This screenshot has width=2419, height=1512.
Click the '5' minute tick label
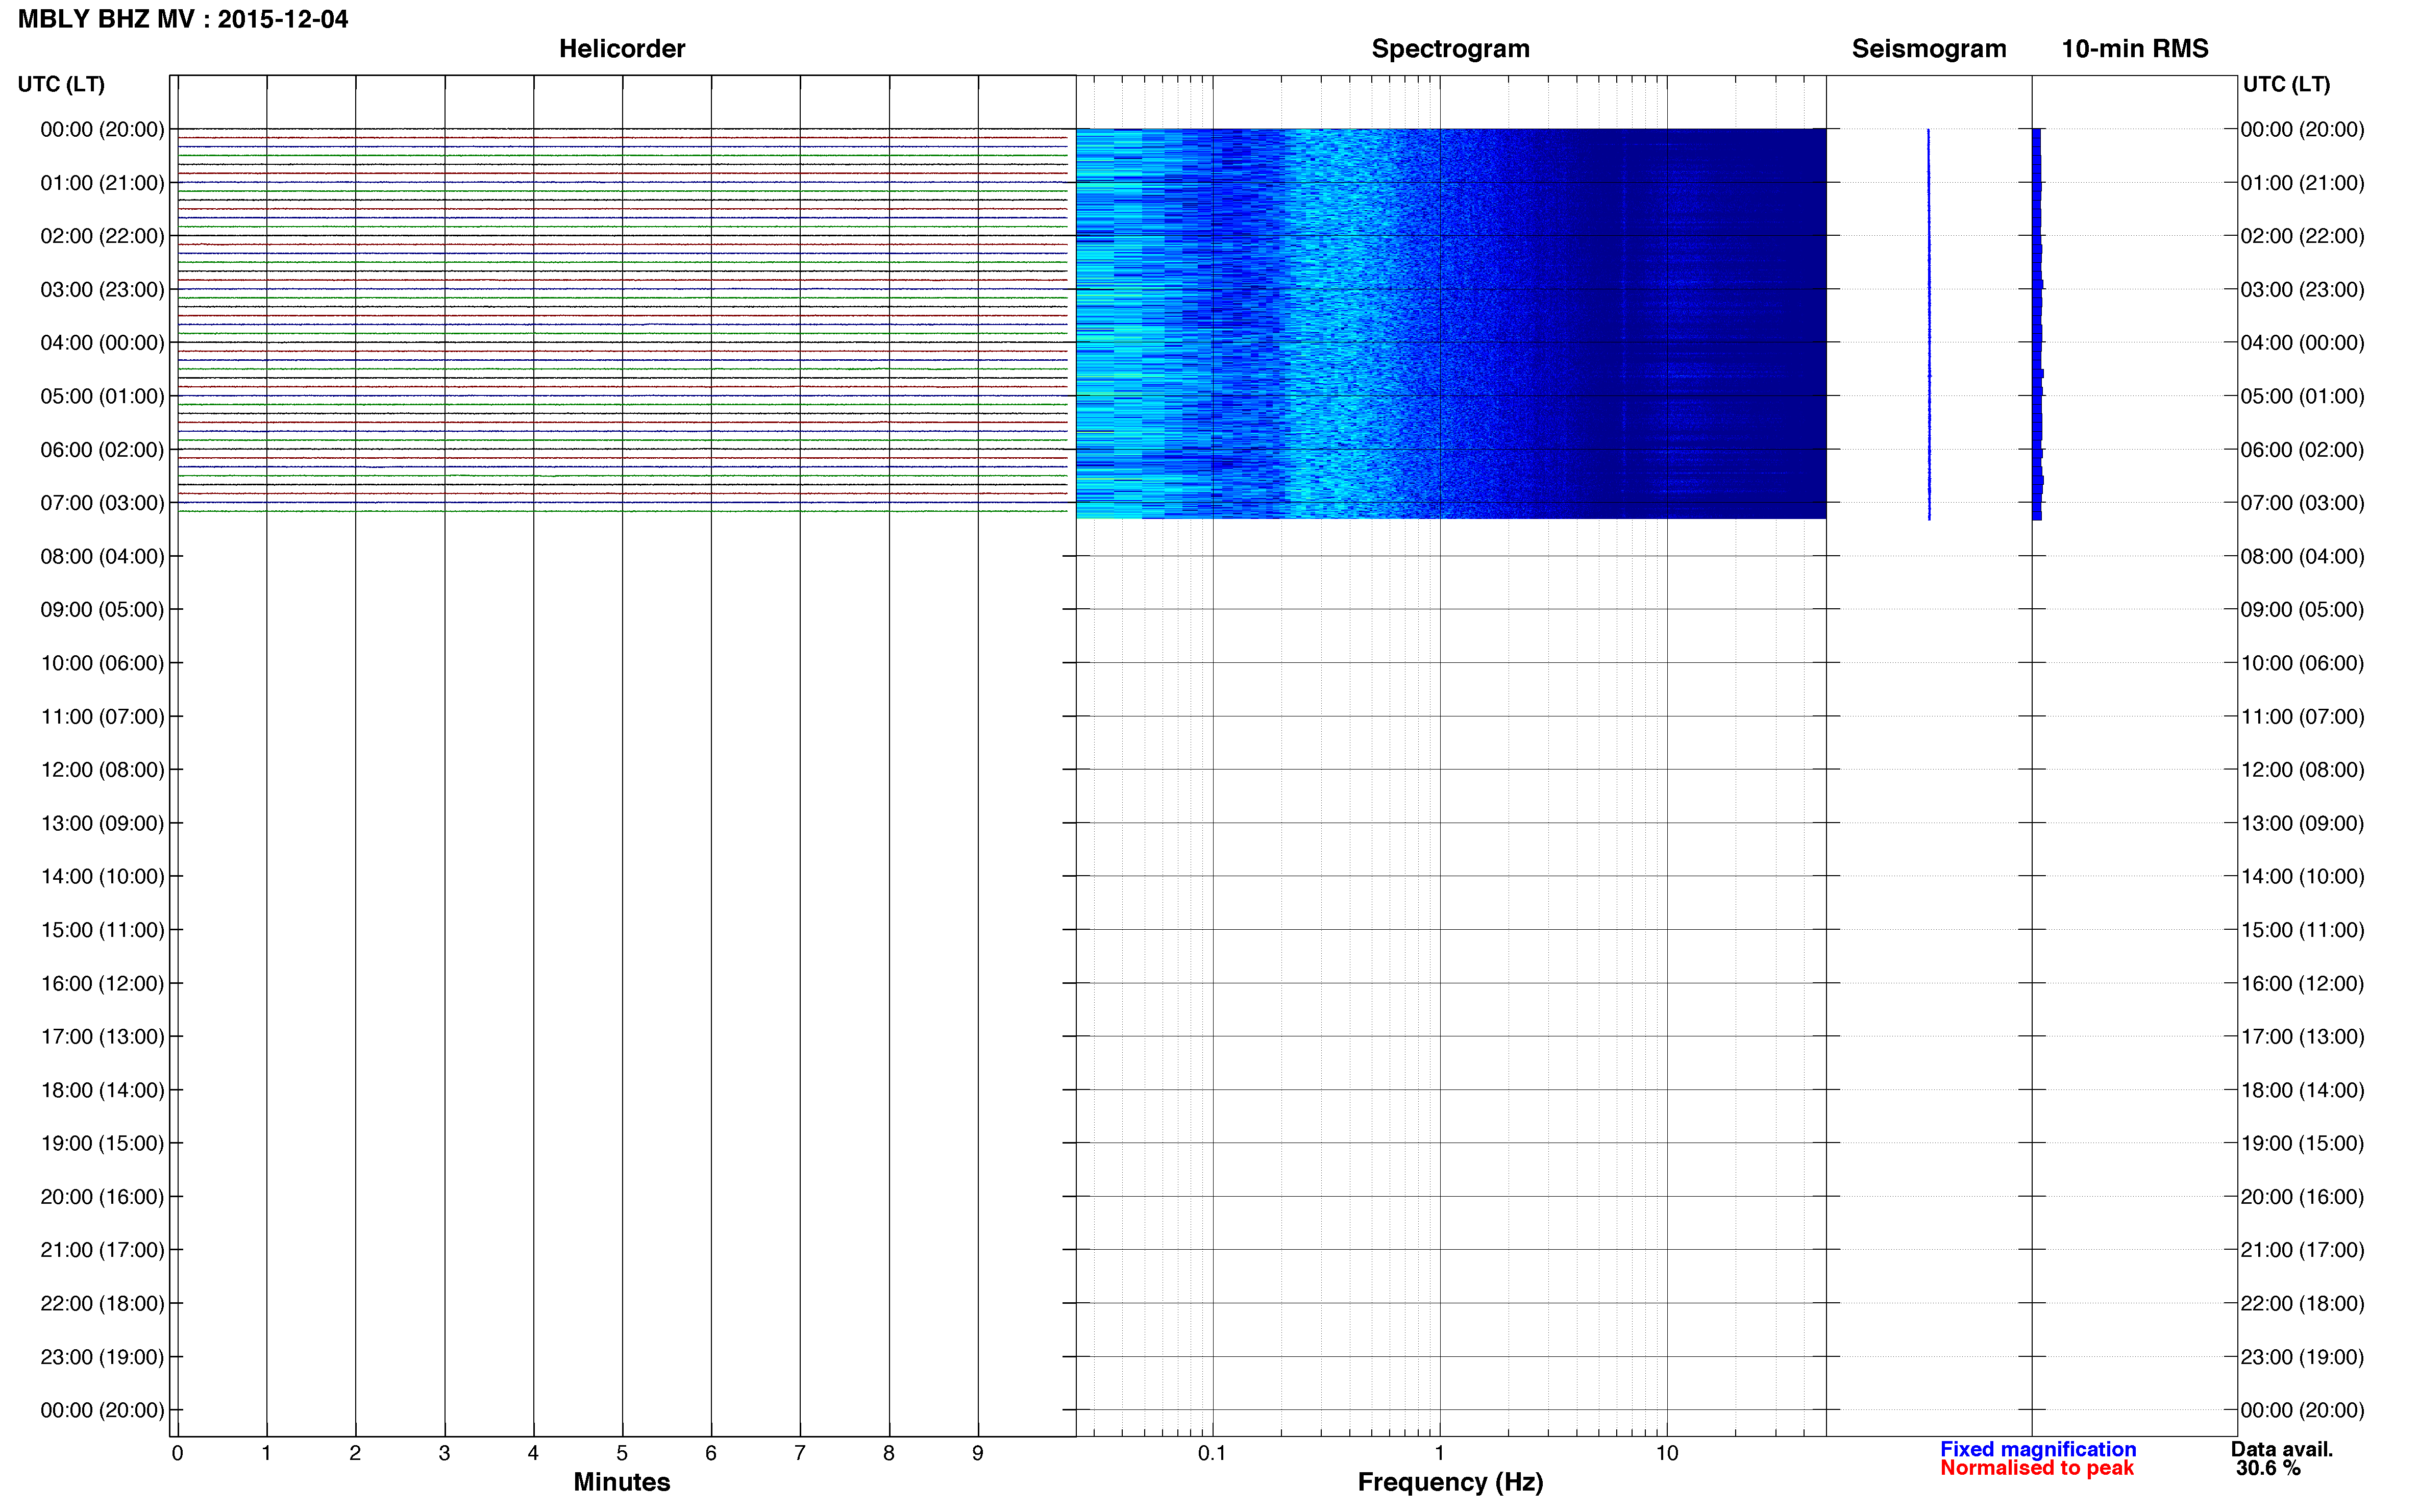pos(622,1453)
